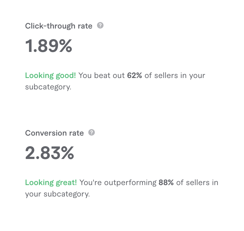Viewport: 244px width, 231px height.
Task: Select the Click-through rate heading
Action: click(59, 26)
